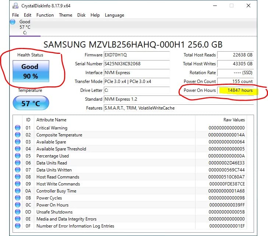Click the Power On Hours value 14847 hours
Viewport: 268px width, 236px height.
pyautogui.click(x=235, y=90)
